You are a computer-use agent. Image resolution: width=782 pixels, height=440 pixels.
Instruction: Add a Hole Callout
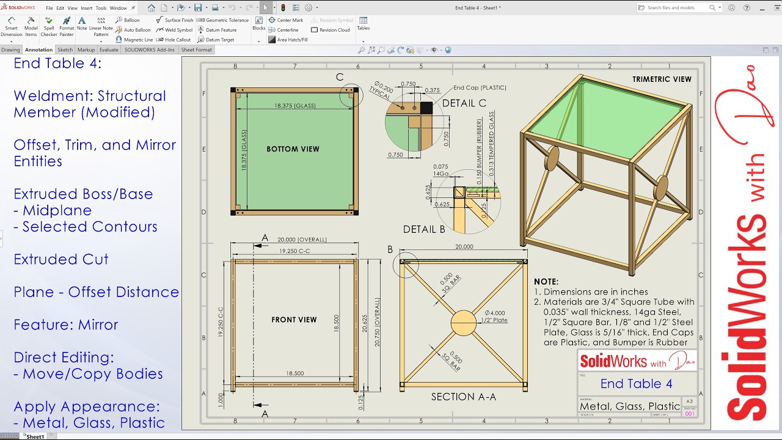point(174,40)
